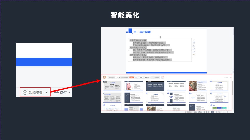Click the lightbulb icon with red dot

tap(162, 77)
